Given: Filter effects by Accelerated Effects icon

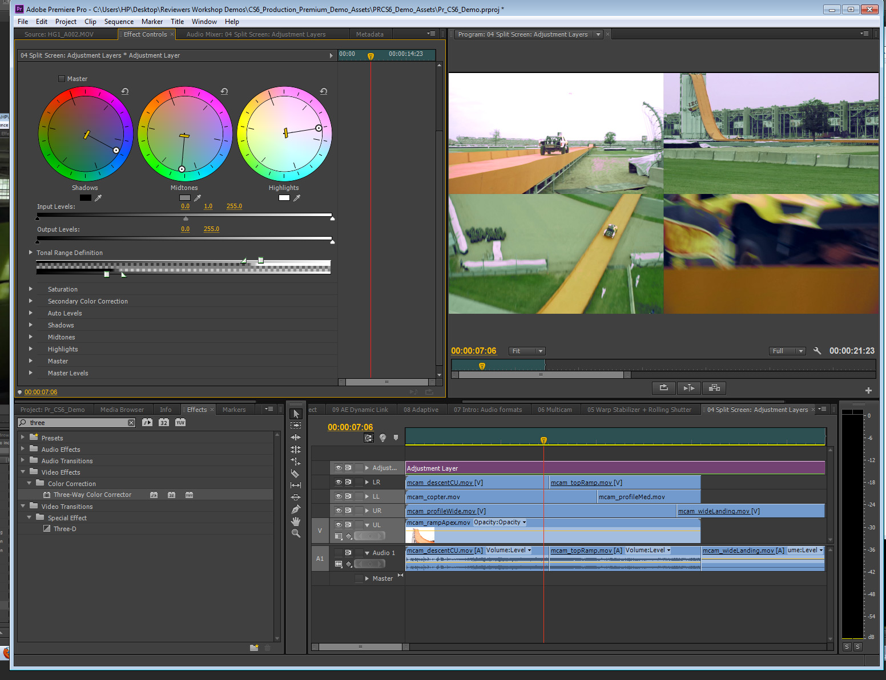Looking at the screenshot, I should point(147,423).
